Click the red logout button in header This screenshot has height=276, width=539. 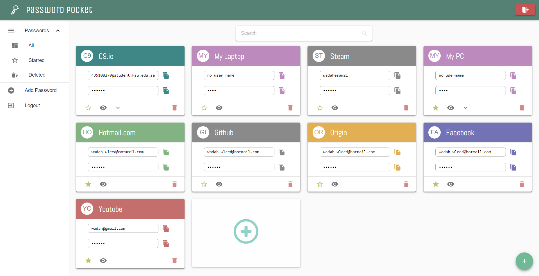[x=525, y=10]
